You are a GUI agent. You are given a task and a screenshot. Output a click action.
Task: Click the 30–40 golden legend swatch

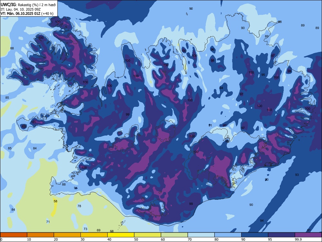point(94,235)
